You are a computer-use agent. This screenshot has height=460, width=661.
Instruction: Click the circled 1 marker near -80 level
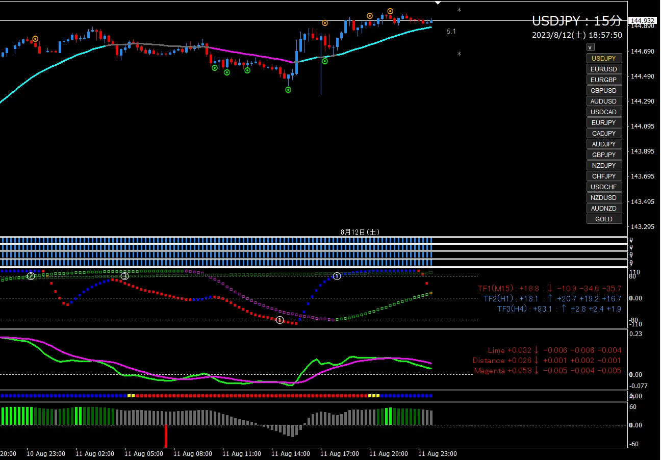click(x=279, y=320)
